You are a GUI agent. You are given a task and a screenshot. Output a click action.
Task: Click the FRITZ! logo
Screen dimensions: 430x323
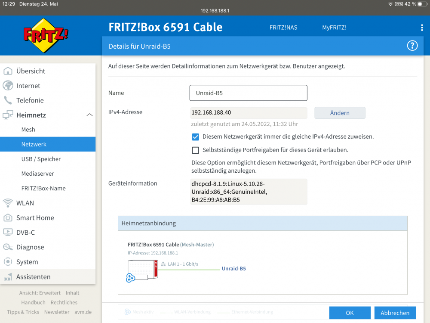click(x=46, y=35)
